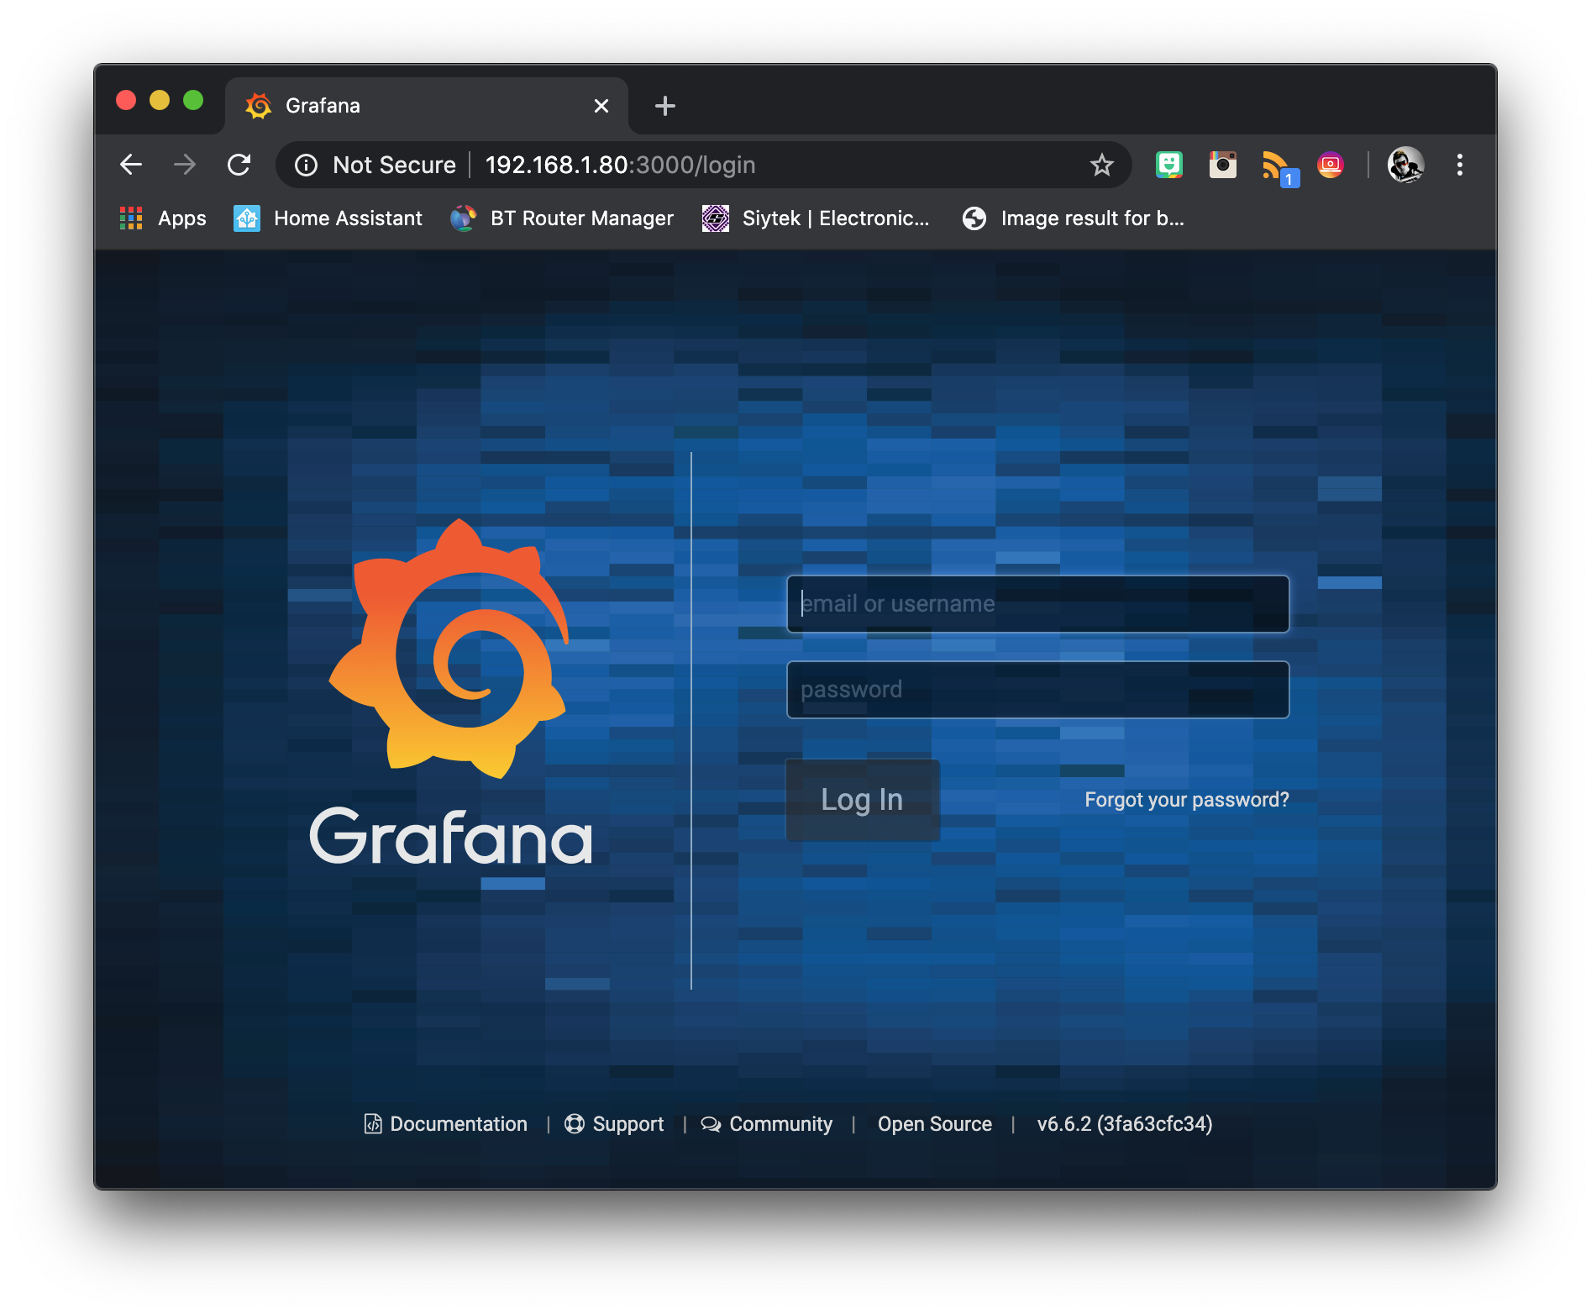Open the green smiley extension icon

[1168, 165]
